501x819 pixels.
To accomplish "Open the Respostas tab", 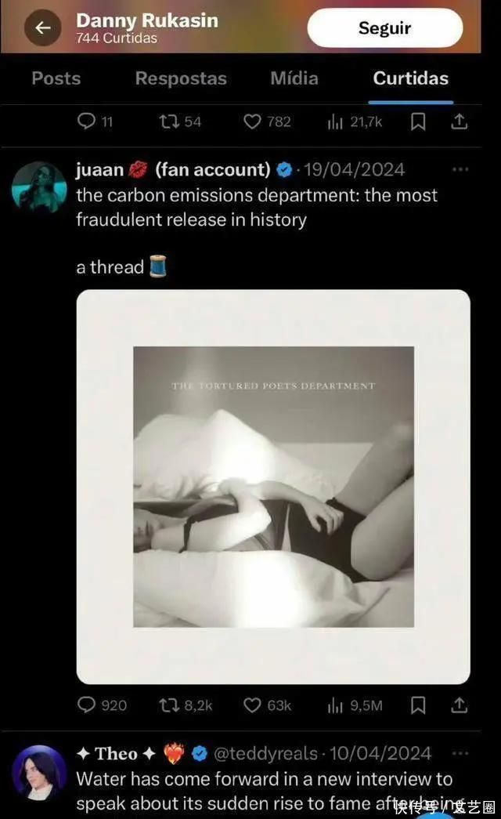I will [x=181, y=78].
